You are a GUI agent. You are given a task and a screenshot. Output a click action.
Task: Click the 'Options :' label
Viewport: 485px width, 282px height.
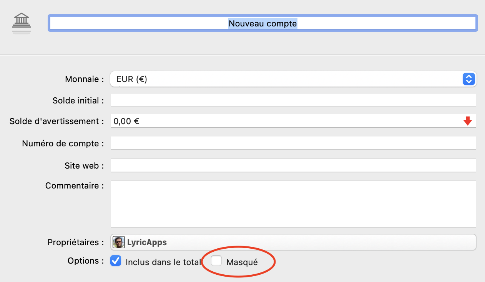[x=86, y=261]
